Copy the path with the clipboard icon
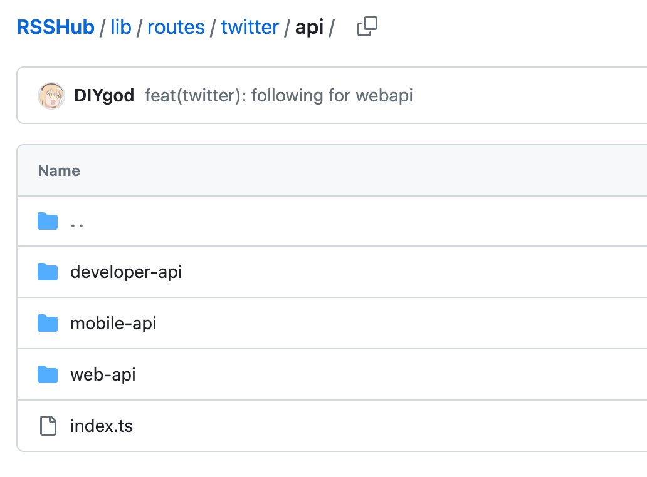The image size is (647, 477). click(x=367, y=27)
